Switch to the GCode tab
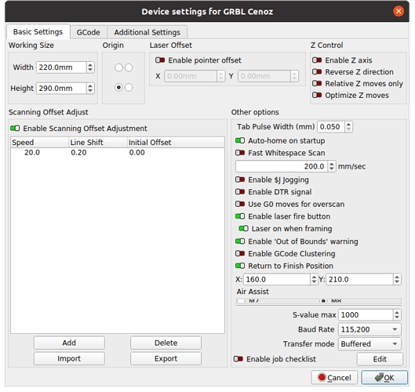 88,32
